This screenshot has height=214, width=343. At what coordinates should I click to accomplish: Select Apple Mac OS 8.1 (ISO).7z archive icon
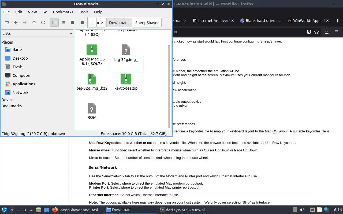pyautogui.click(x=92, y=50)
